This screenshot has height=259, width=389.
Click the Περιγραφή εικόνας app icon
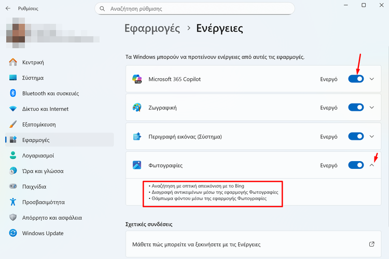(x=137, y=137)
